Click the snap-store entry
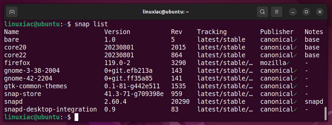332x125 pixels. coord(23,94)
